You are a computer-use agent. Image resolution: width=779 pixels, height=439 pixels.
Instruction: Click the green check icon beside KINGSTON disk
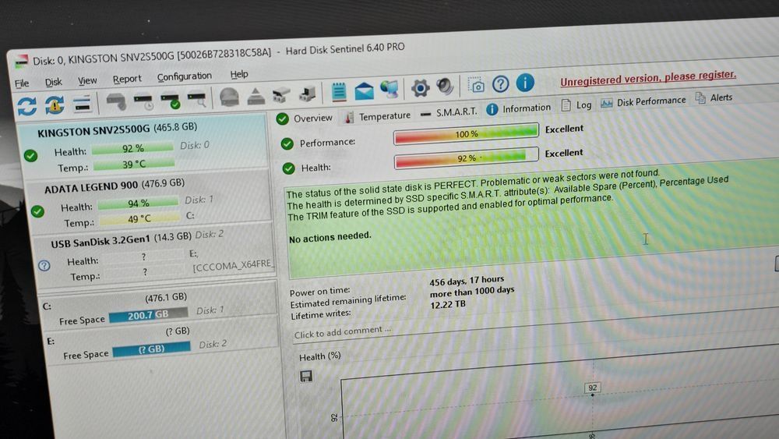pyautogui.click(x=31, y=156)
